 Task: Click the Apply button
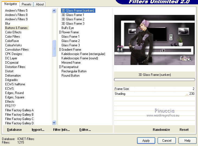pos(146,141)
